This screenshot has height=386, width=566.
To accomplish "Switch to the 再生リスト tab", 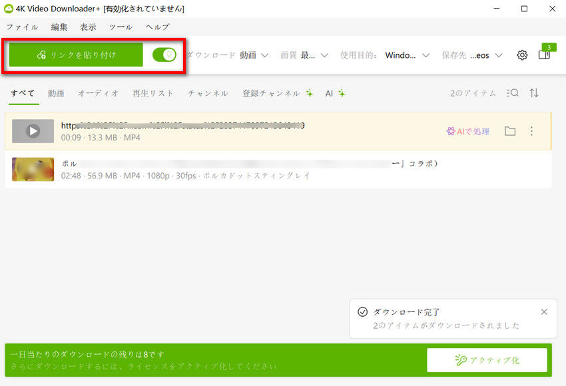I will pos(152,93).
